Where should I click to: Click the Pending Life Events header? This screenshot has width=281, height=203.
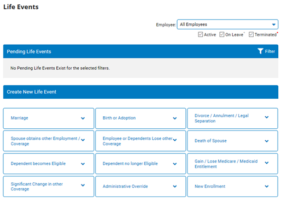(140, 51)
